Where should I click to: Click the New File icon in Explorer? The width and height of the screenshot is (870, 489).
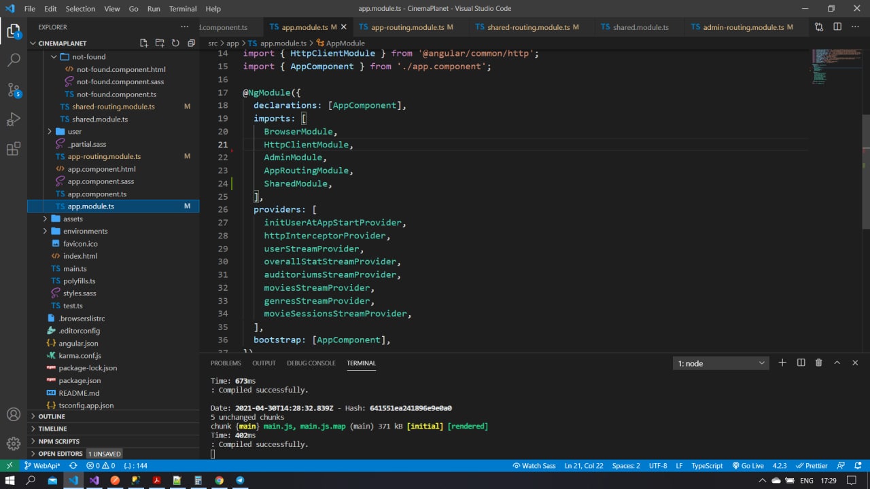[144, 43]
